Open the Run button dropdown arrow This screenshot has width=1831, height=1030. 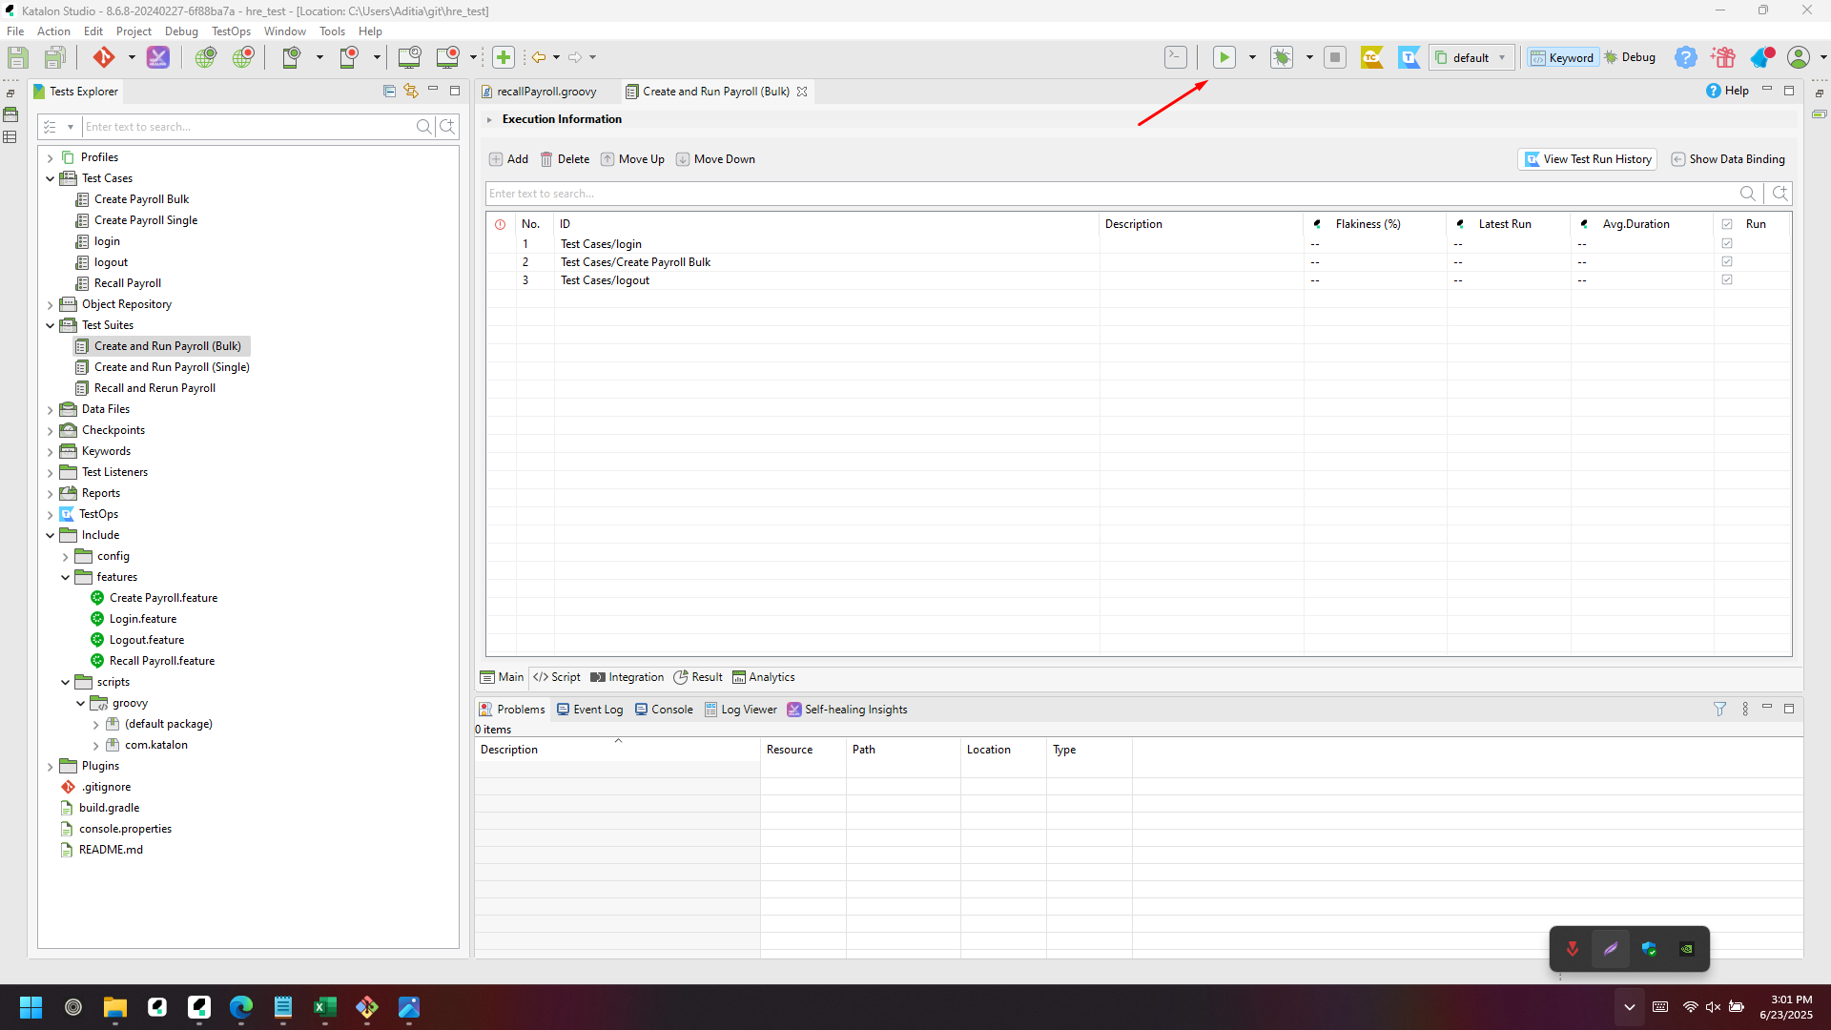tap(1252, 57)
